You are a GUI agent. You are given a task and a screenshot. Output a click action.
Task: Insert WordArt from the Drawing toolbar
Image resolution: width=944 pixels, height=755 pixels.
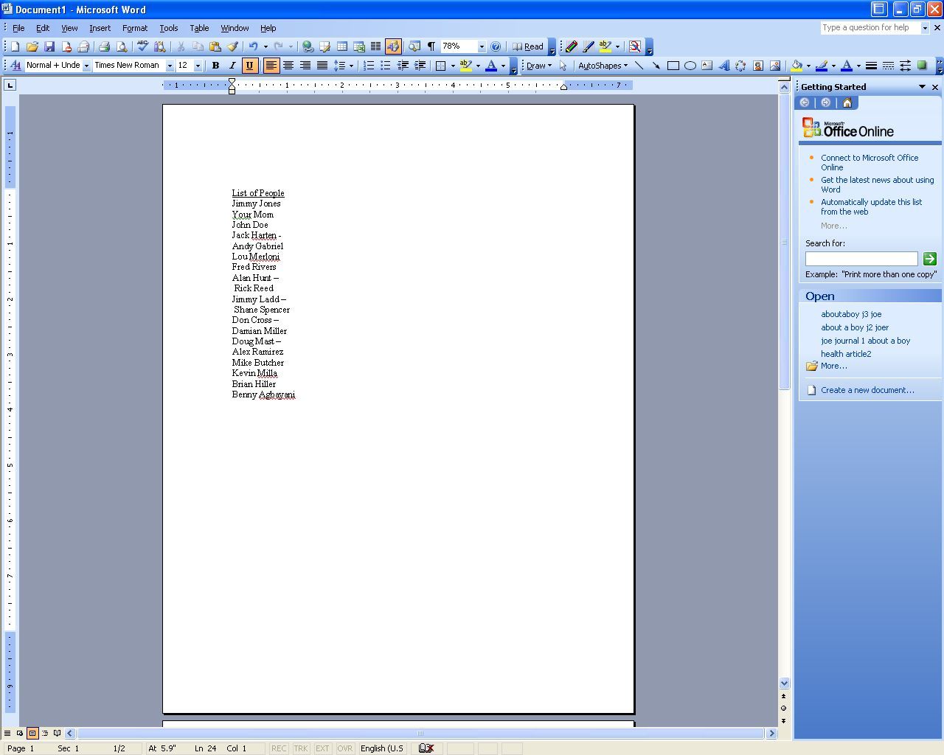pyautogui.click(x=723, y=66)
